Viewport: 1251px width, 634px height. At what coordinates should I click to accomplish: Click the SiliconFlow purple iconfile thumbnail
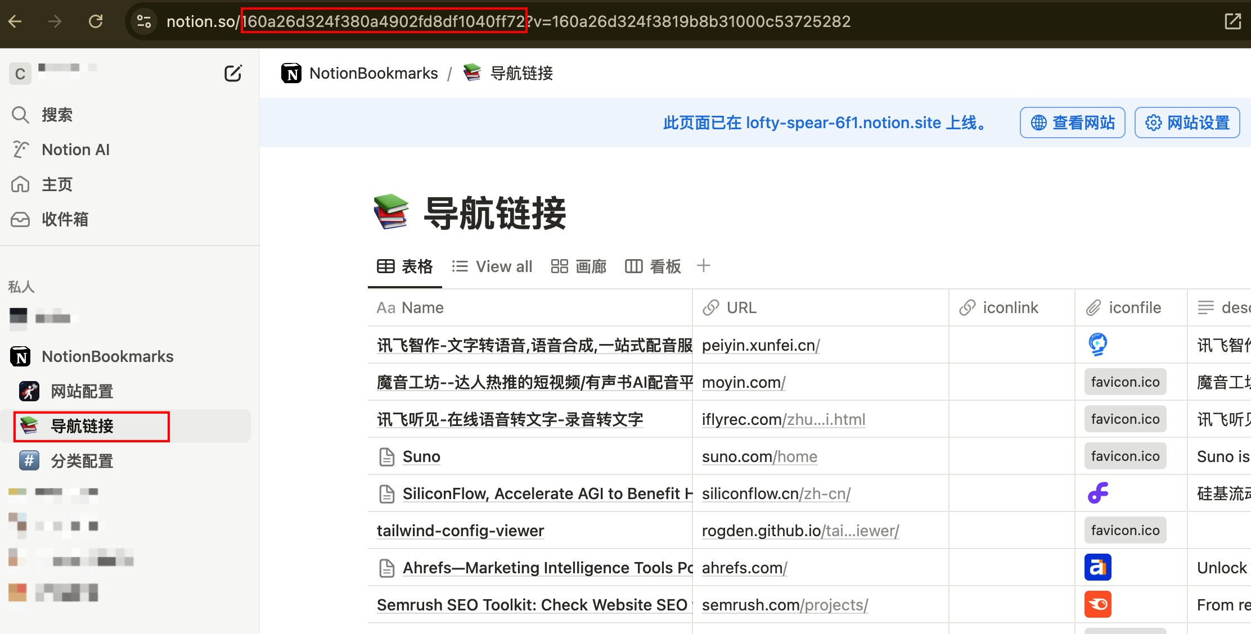point(1098,493)
